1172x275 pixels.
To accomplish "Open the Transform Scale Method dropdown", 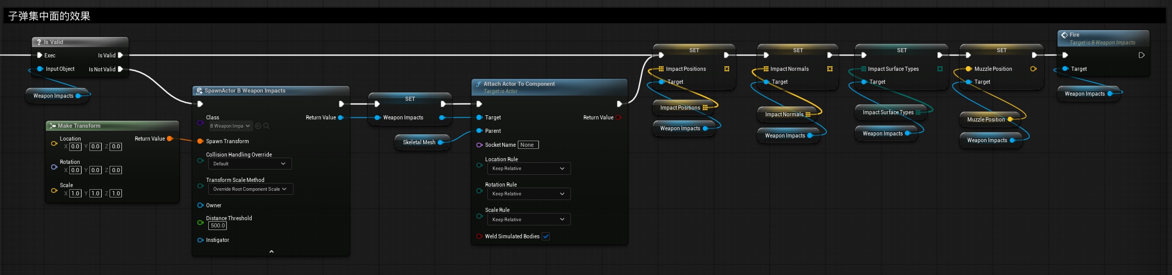I will pyautogui.click(x=250, y=189).
